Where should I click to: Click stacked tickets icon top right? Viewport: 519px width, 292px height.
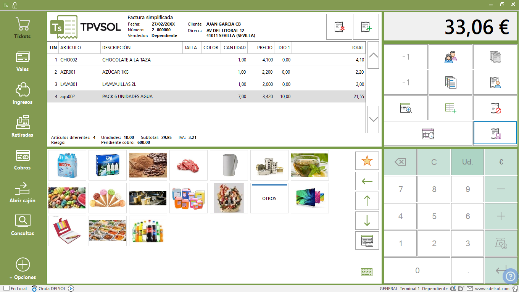(495, 57)
